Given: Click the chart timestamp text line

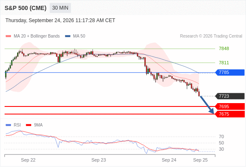Looking at the screenshot, I should click(x=60, y=20).
